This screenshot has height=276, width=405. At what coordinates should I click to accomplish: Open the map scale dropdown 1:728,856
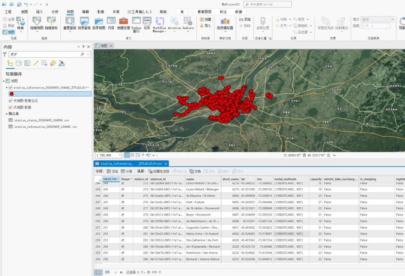tap(120, 155)
